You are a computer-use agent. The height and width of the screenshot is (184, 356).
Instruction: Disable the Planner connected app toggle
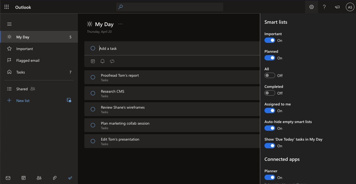pos(270,178)
